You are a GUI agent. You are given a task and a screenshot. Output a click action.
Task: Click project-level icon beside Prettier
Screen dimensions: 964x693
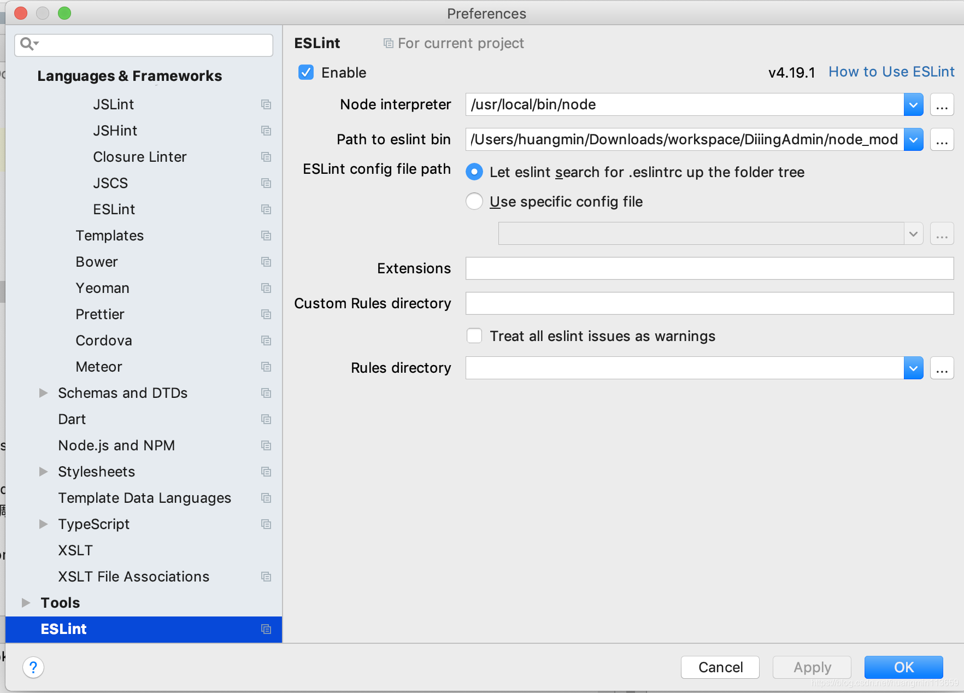tap(266, 314)
